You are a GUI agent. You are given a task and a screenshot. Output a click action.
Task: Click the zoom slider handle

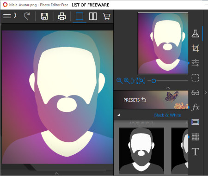(x=153, y=81)
